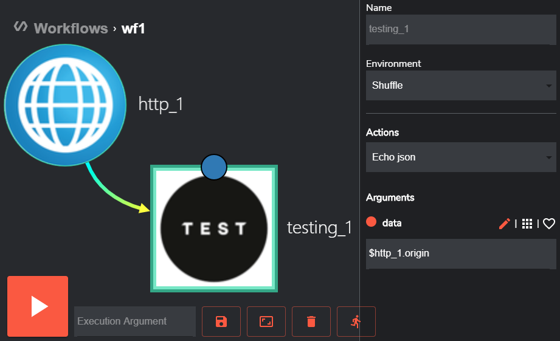Delete selected node with trash icon

(x=311, y=322)
